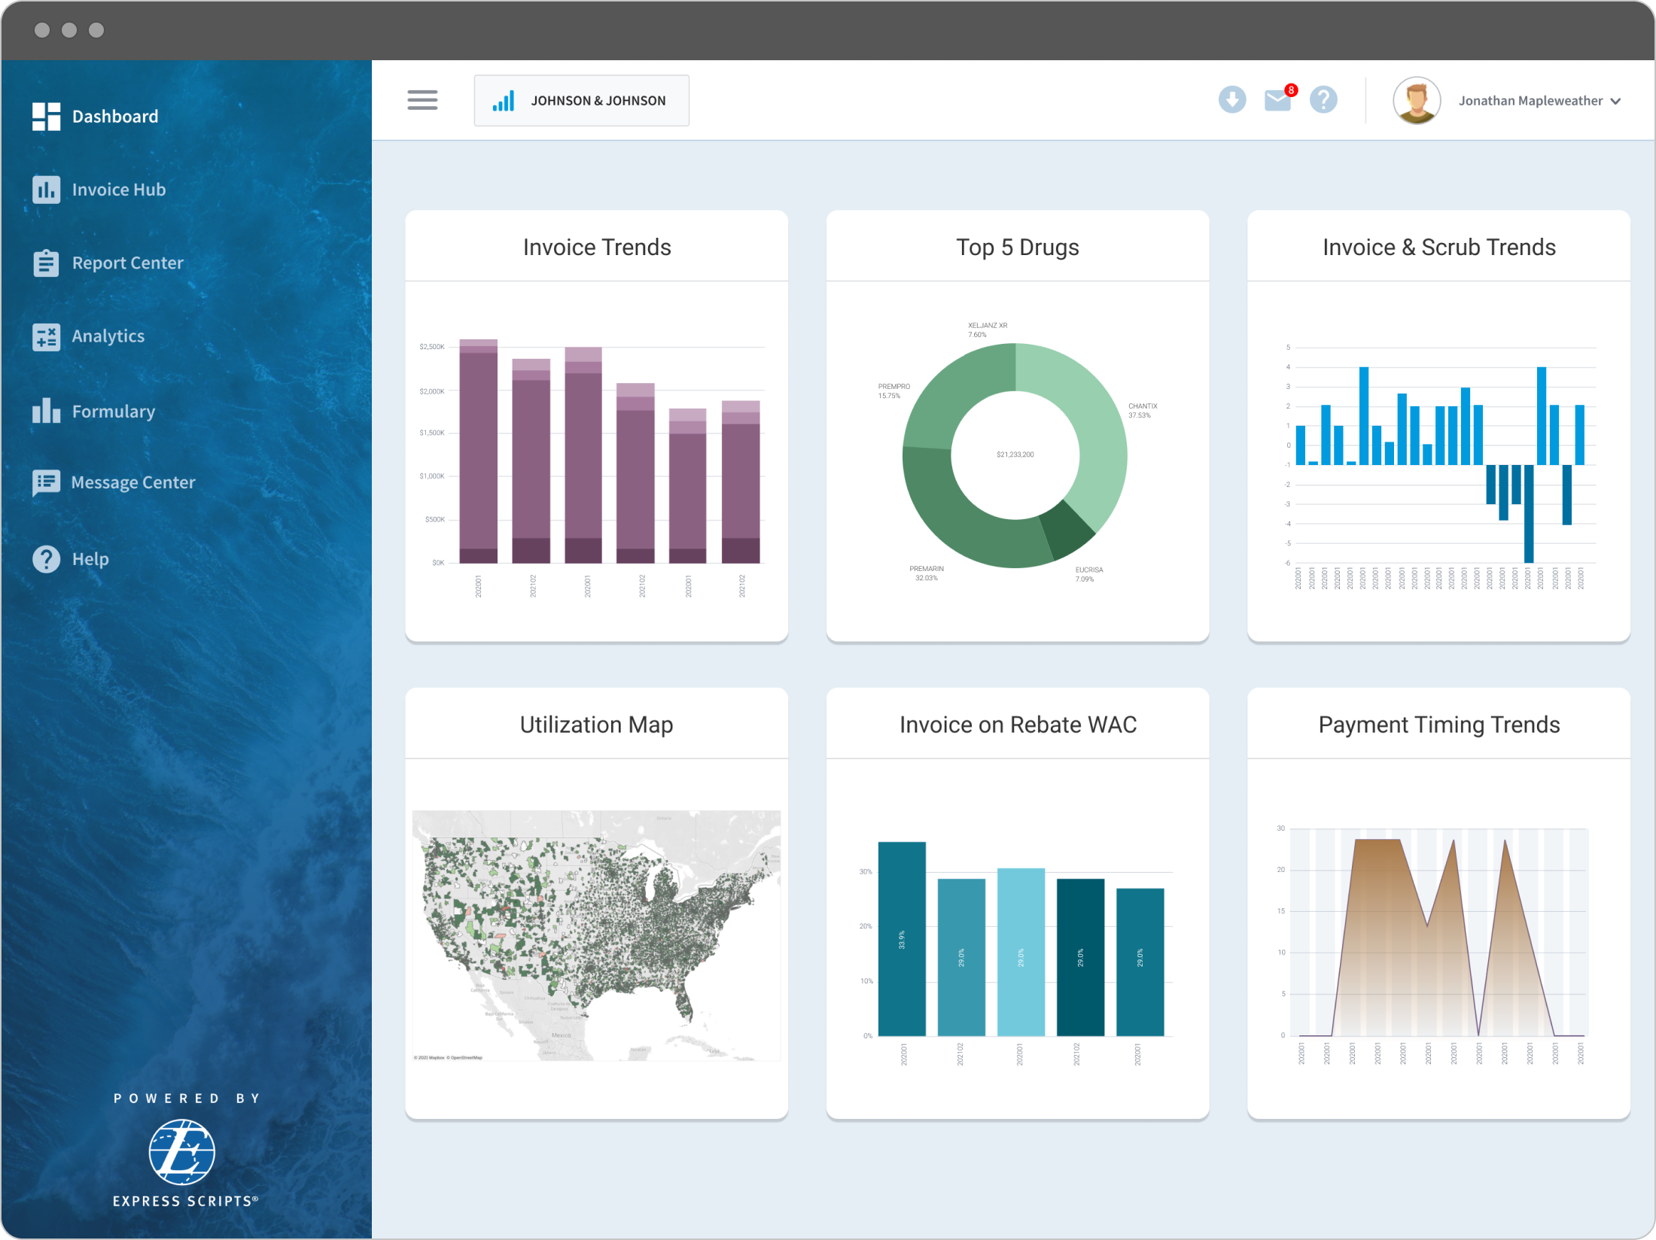This screenshot has width=1656, height=1240.
Task: Click the $21,233,200 donut center total
Action: [1015, 454]
